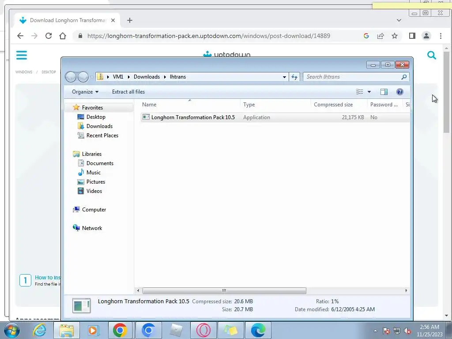
Task: Open Videos library
Action: point(94,191)
